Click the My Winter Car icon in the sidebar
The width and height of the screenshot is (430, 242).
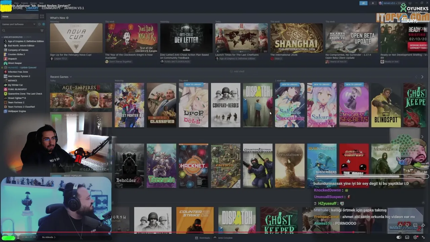5,85
